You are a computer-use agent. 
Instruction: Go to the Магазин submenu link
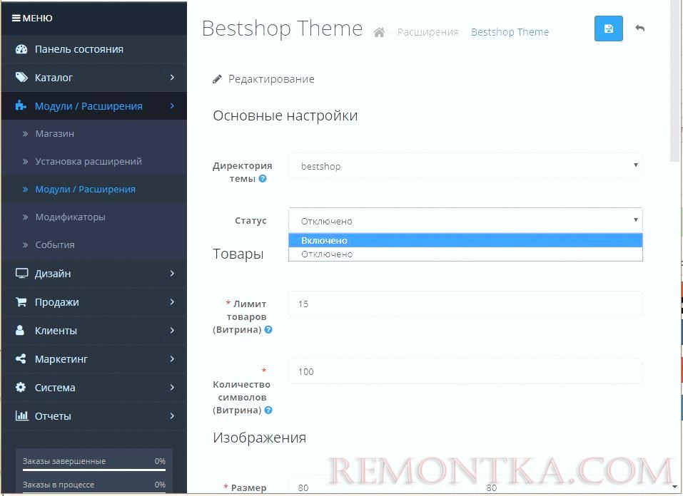point(54,133)
